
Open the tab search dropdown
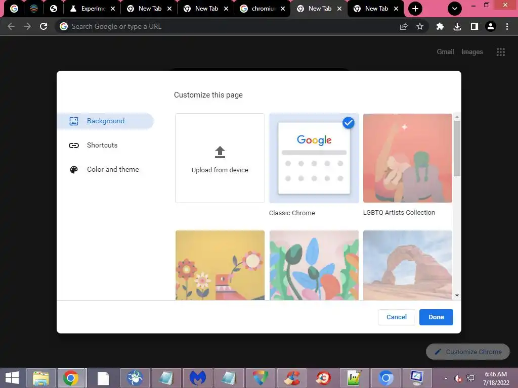(x=455, y=9)
